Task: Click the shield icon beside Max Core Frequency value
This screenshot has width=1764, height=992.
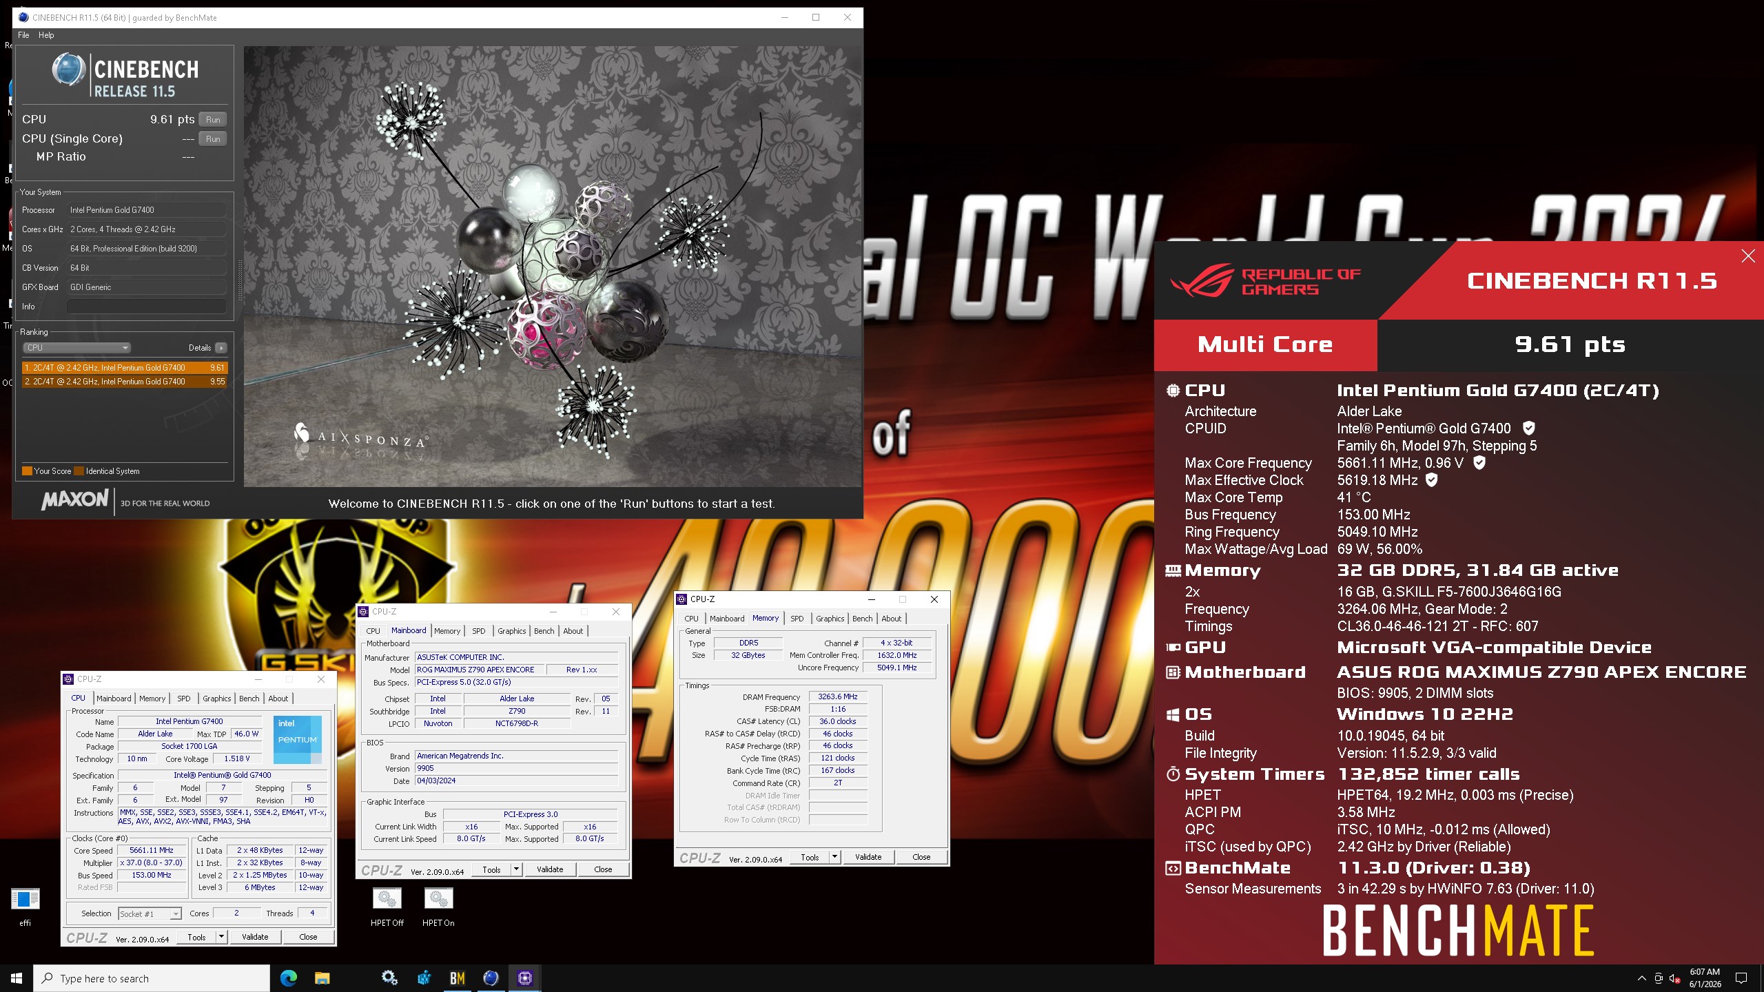Action: pyautogui.click(x=1479, y=463)
